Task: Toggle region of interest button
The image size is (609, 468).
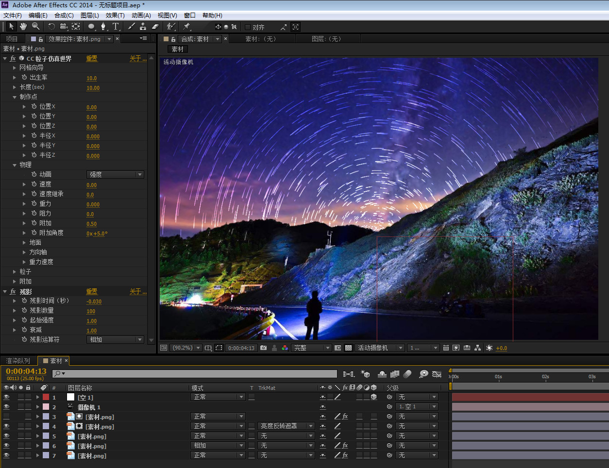Action: coord(338,348)
